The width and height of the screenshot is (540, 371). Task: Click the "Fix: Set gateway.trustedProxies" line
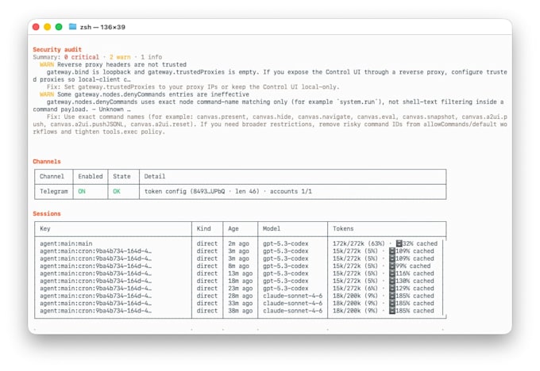tap(193, 87)
